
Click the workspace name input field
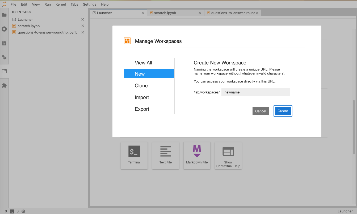(x=255, y=92)
